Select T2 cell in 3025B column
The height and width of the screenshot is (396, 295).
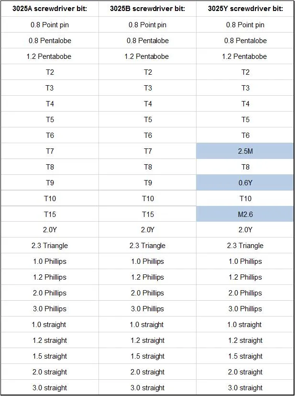click(x=147, y=72)
